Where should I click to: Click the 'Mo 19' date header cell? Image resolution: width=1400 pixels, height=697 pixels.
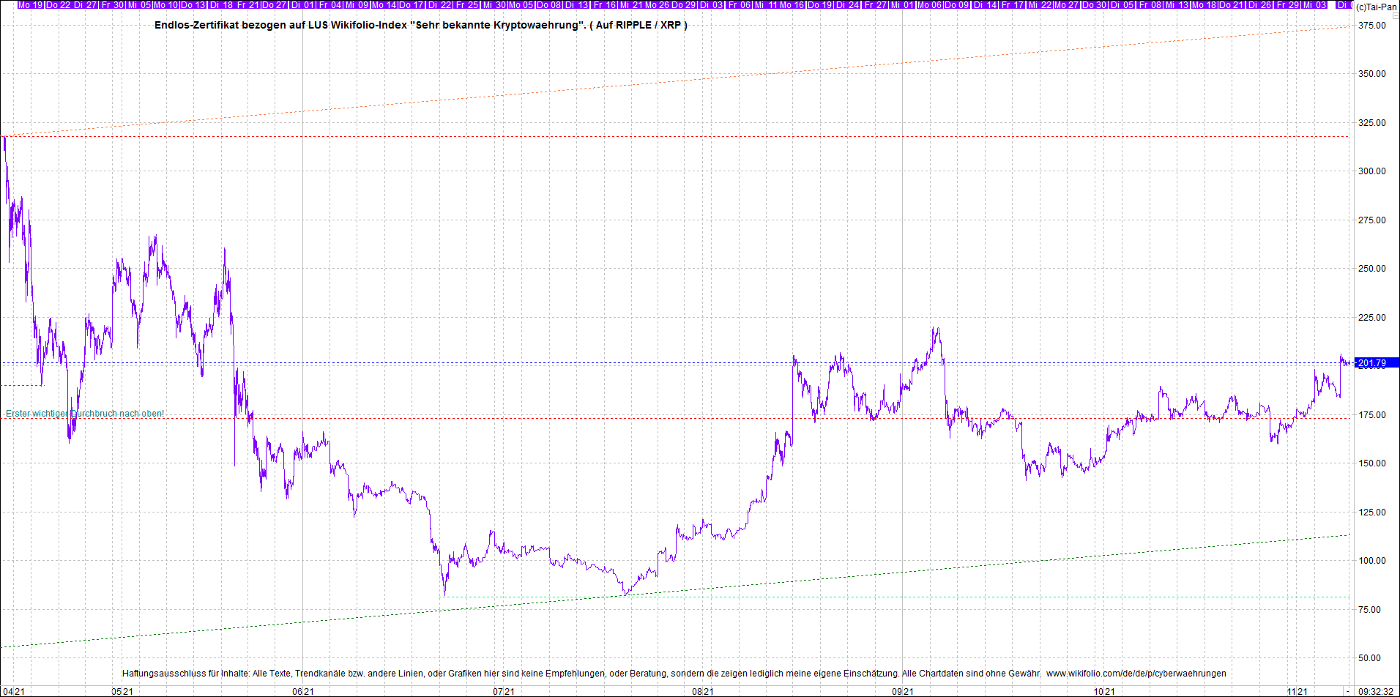coord(31,5)
